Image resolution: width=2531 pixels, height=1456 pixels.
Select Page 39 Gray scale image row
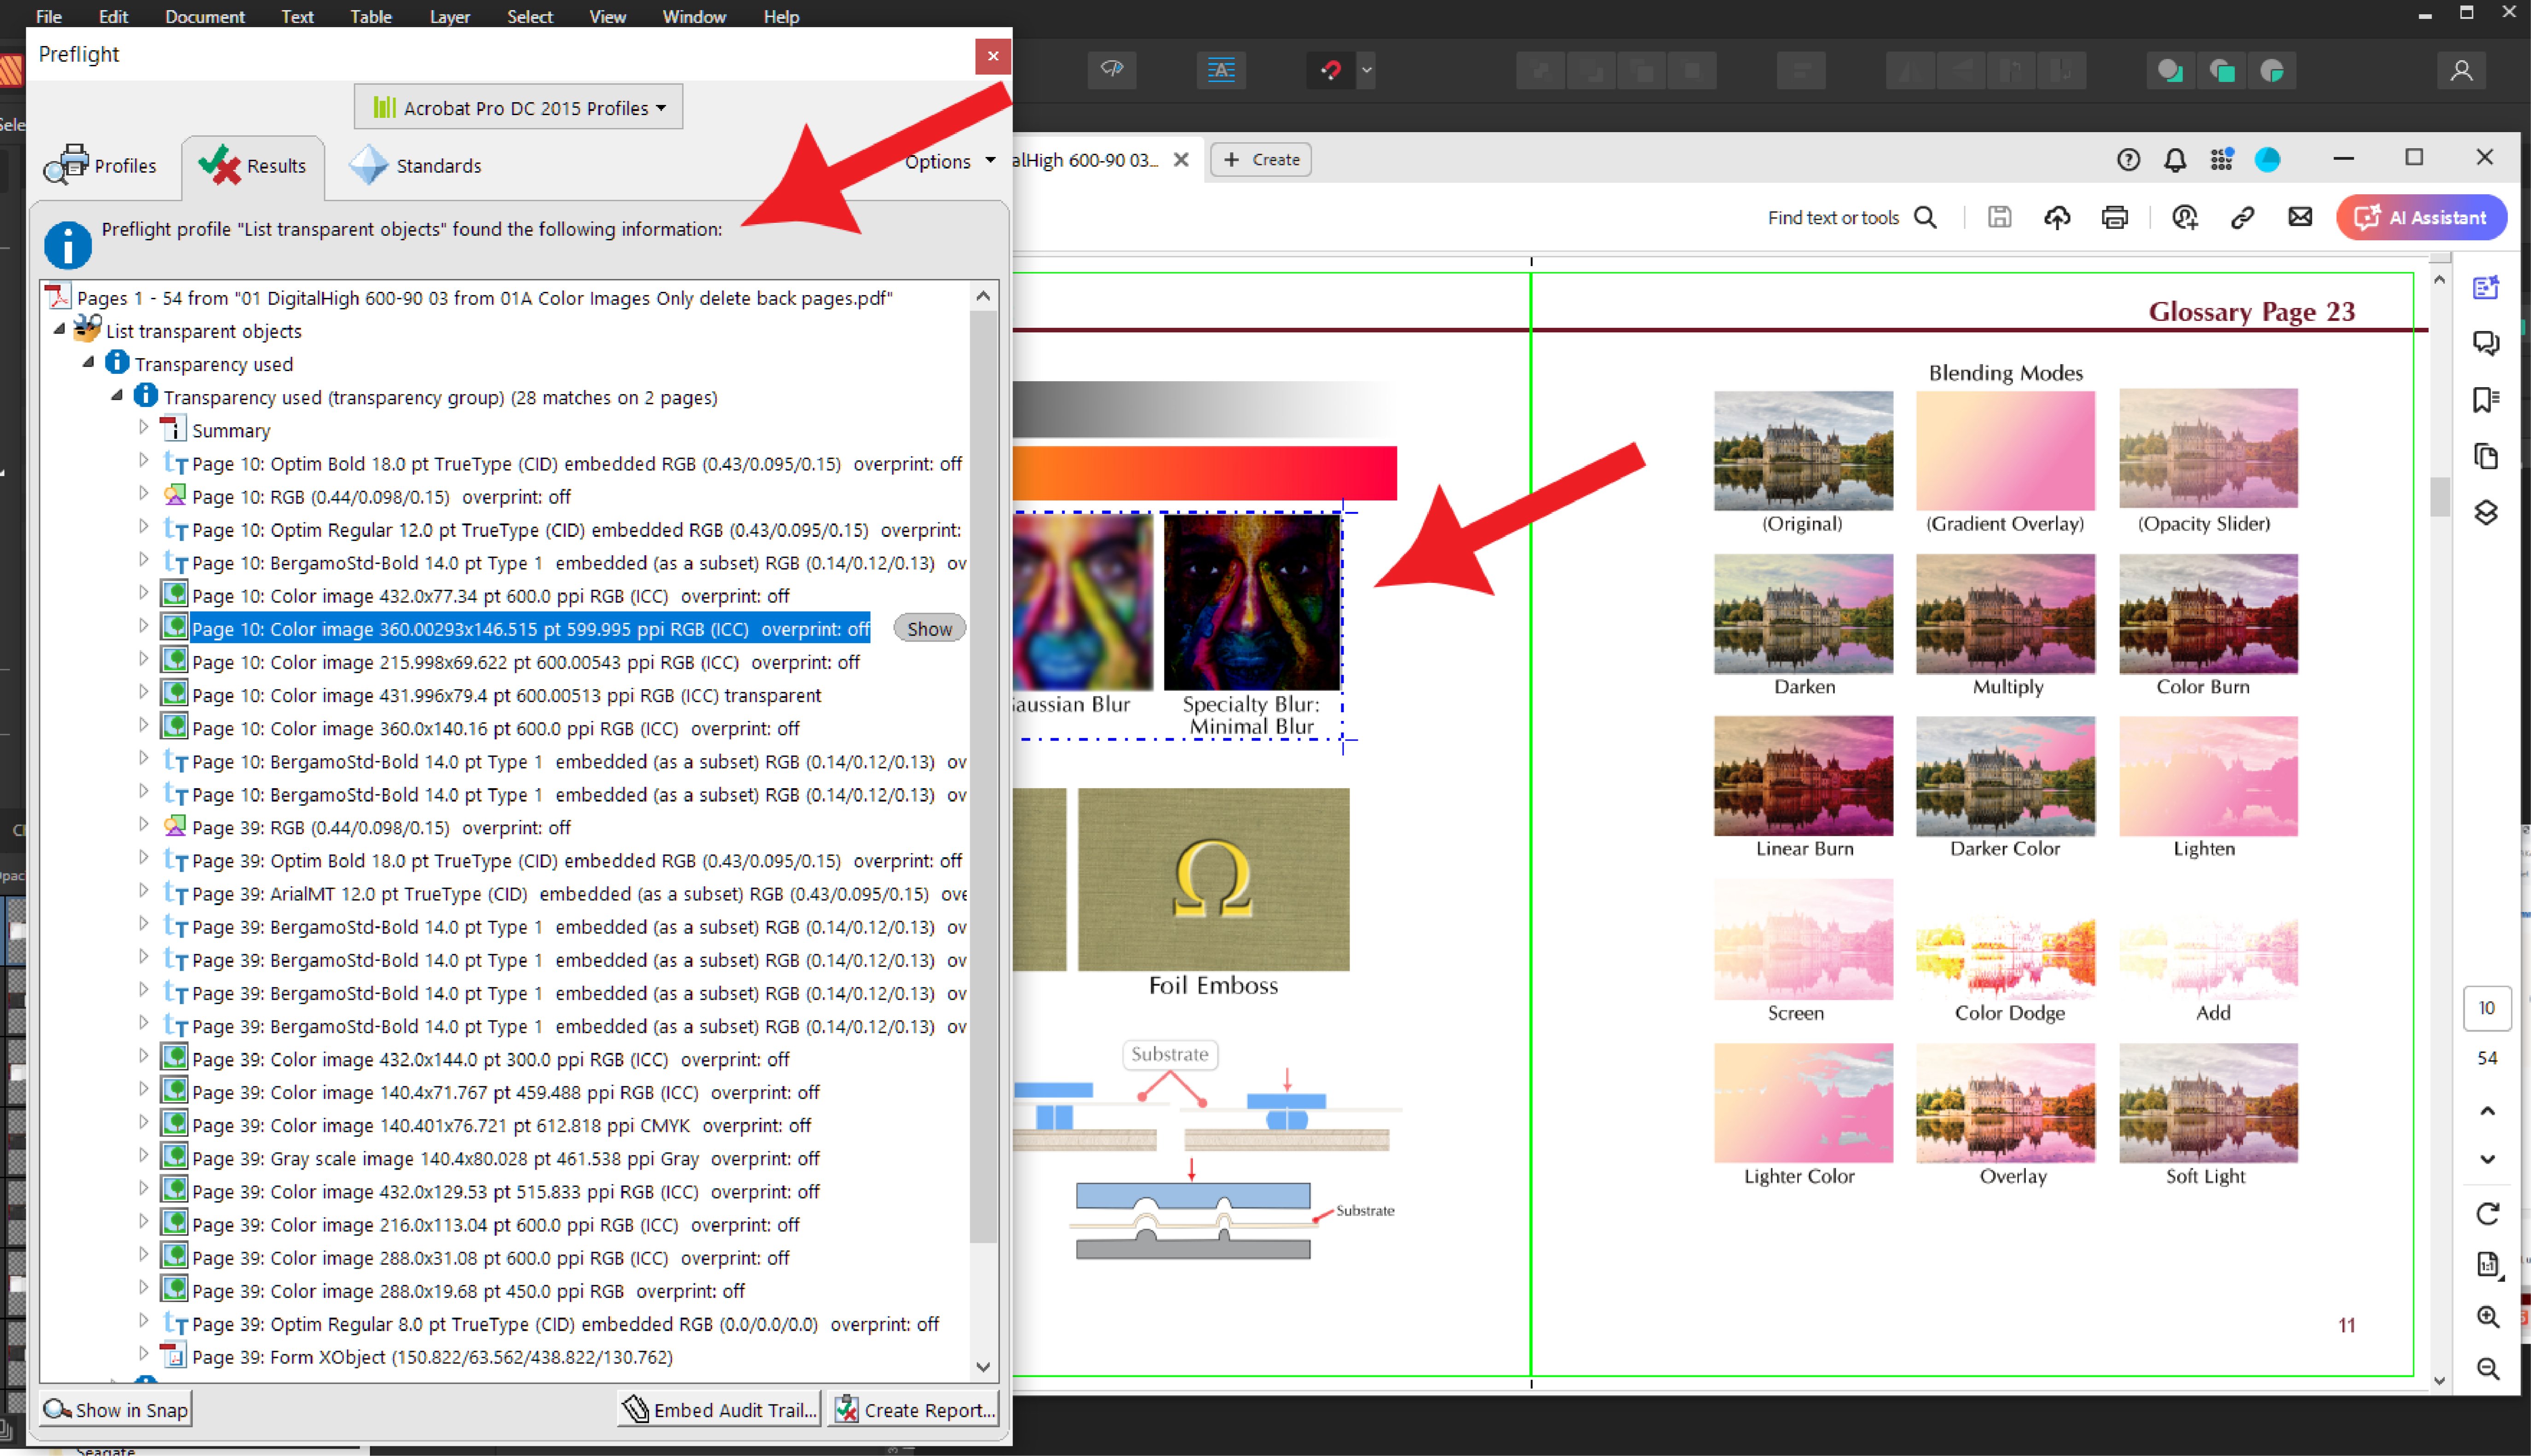pos(505,1158)
